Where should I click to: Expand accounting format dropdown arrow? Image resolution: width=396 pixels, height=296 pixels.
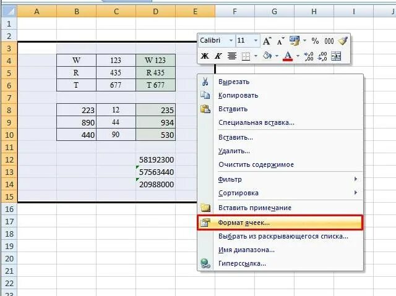[x=304, y=41]
